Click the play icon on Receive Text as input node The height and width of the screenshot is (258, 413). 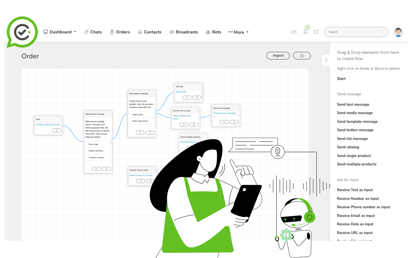point(141,181)
